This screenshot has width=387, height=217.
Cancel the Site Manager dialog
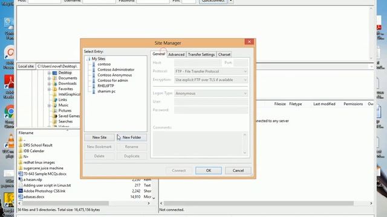[x=238, y=171]
